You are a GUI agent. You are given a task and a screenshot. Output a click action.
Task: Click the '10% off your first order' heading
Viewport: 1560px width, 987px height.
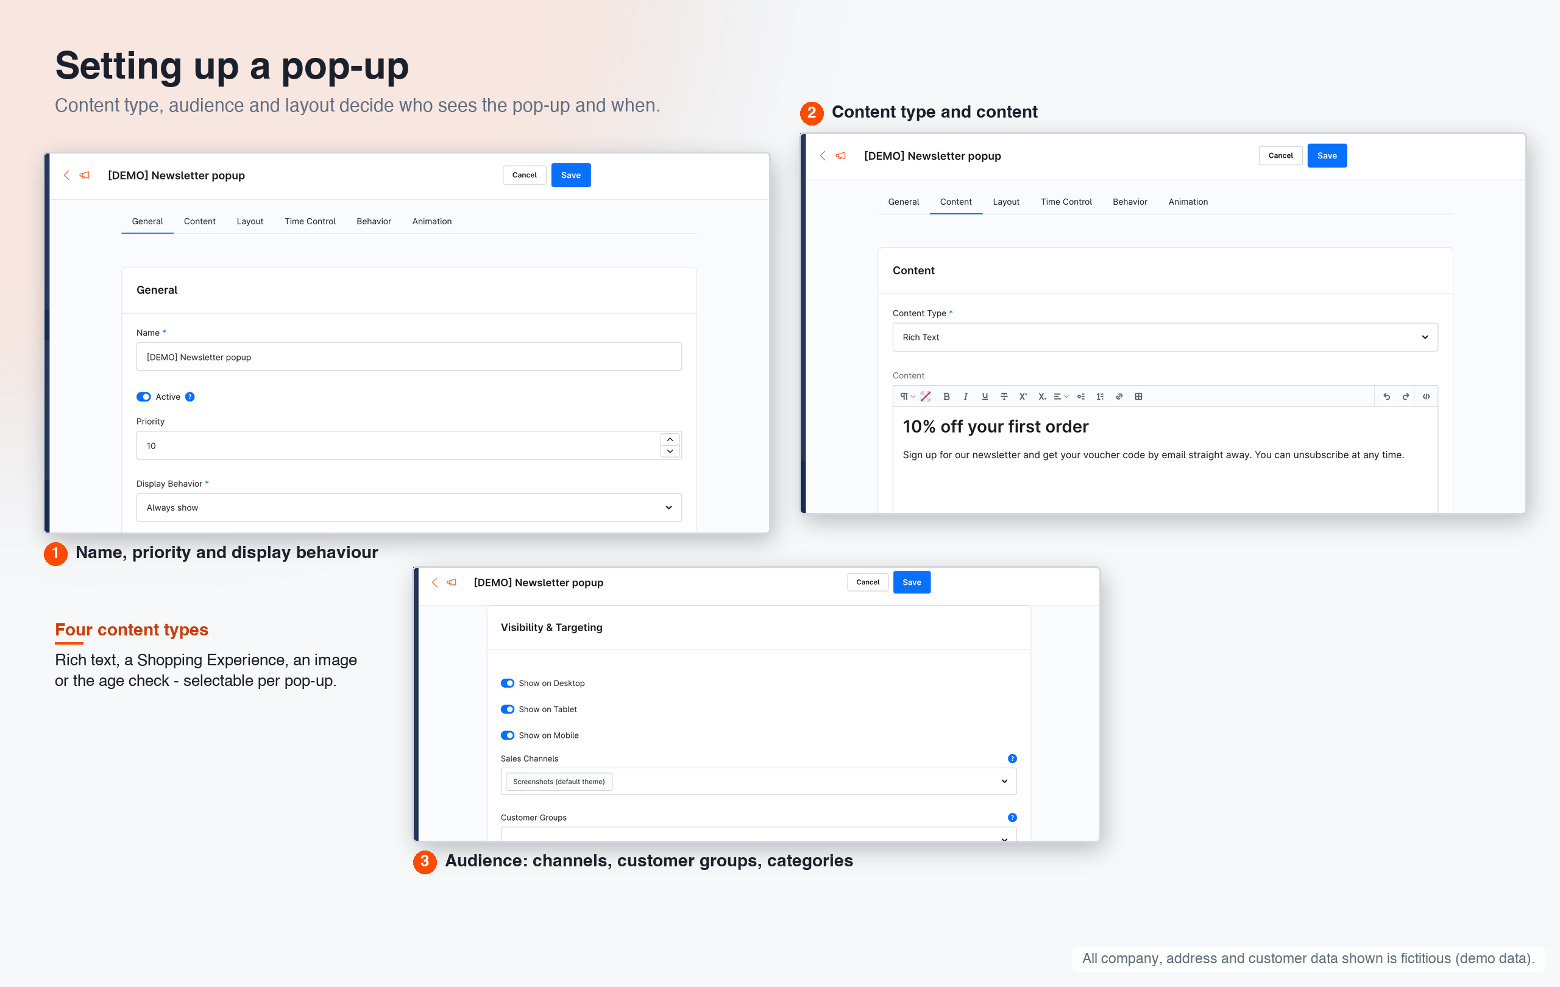coord(995,426)
